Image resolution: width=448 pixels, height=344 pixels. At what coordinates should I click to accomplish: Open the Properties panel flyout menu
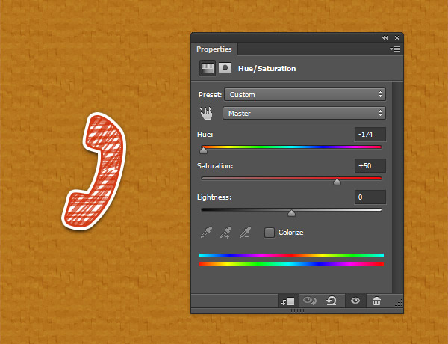click(x=395, y=49)
